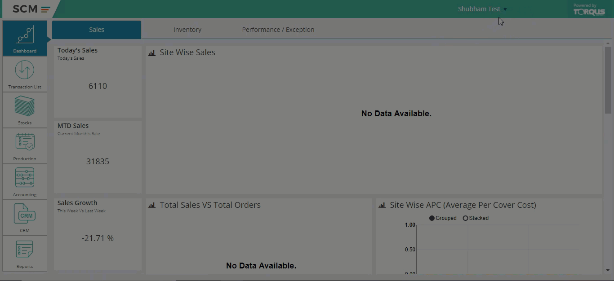Click the scrollbar down arrow
Screen dimensions: 614x281
point(608,270)
